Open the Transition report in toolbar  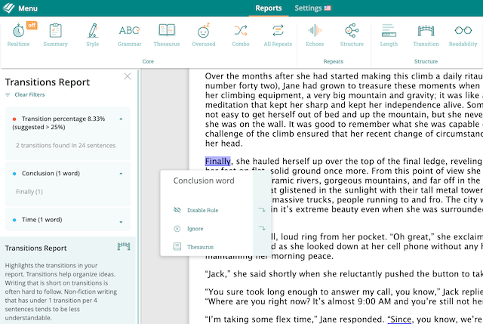[x=426, y=35]
